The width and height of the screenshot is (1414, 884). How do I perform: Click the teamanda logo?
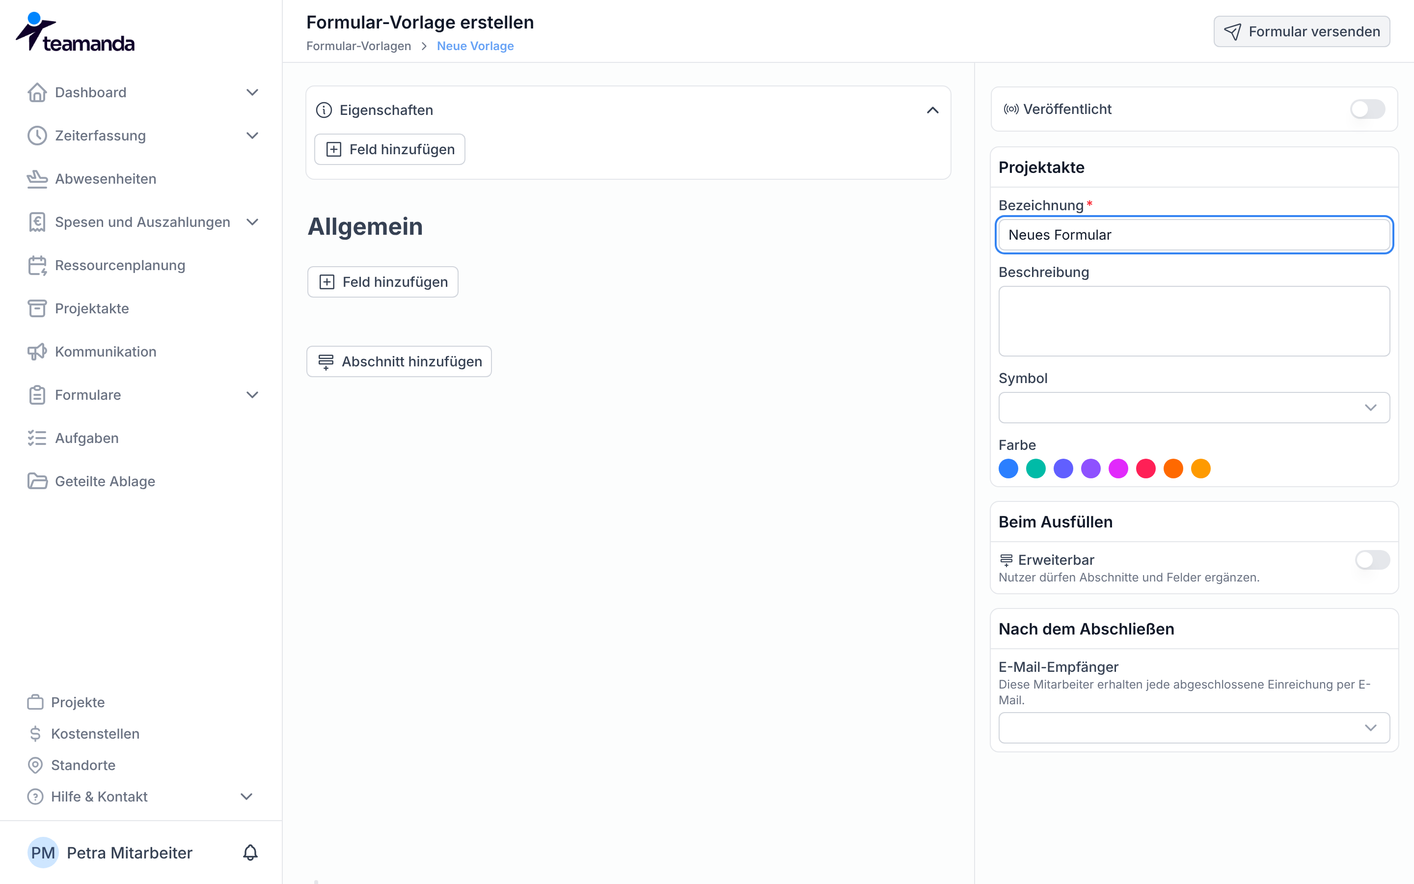76,32
